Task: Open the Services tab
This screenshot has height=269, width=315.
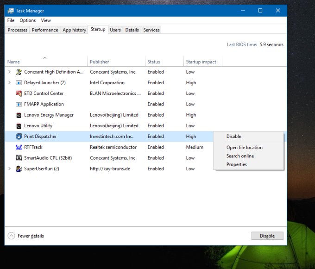Action: [151, 30]
